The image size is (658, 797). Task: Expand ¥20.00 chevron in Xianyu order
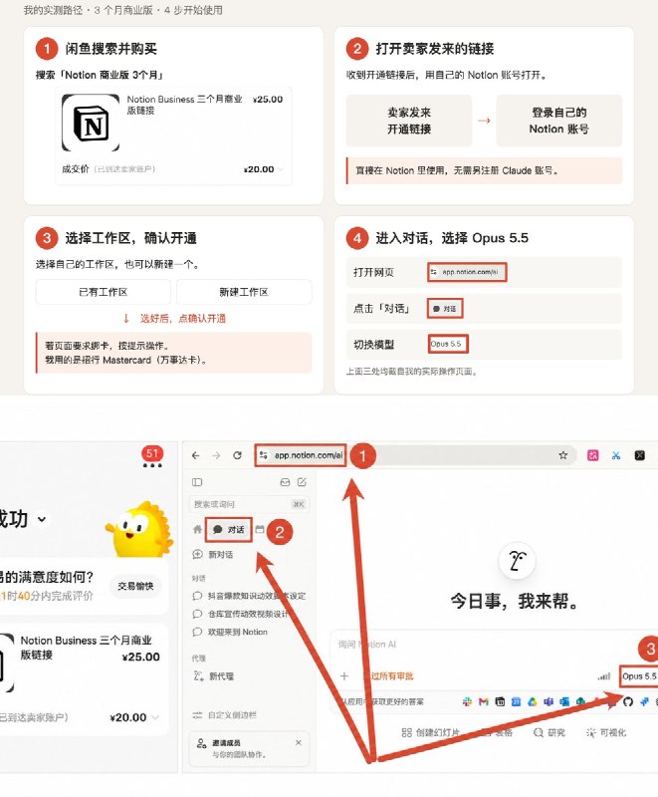coord(155,717)
